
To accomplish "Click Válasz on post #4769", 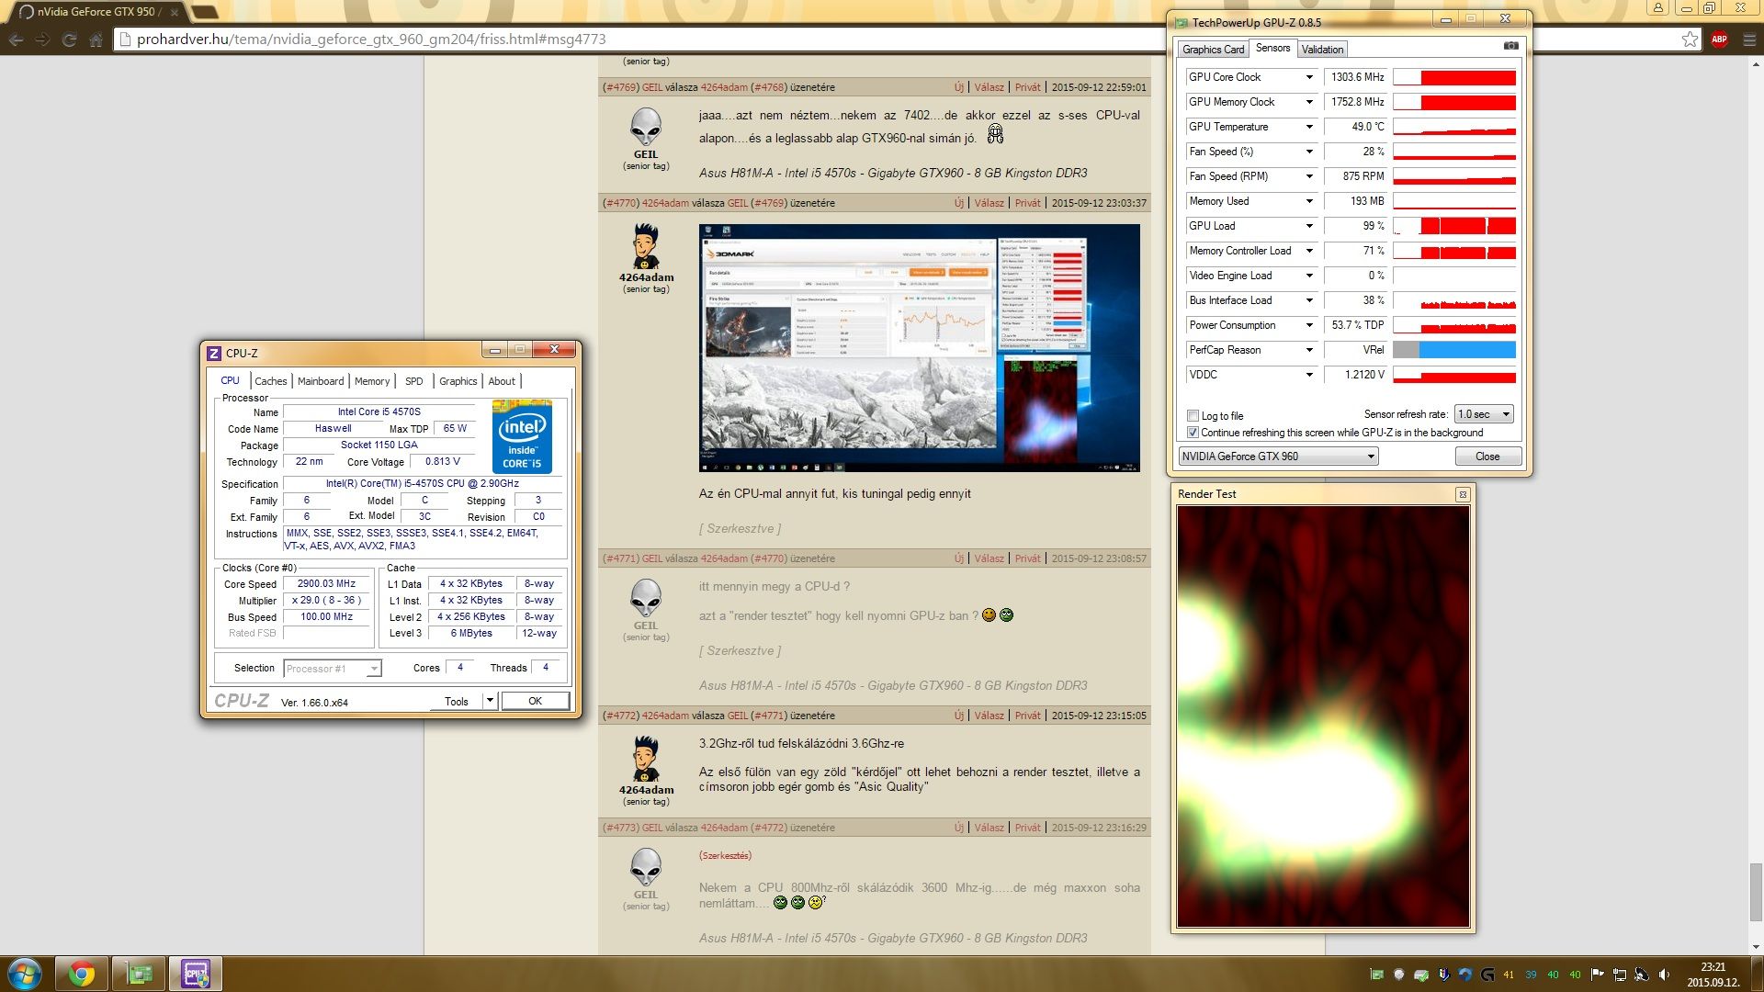I will coord(989,87).
